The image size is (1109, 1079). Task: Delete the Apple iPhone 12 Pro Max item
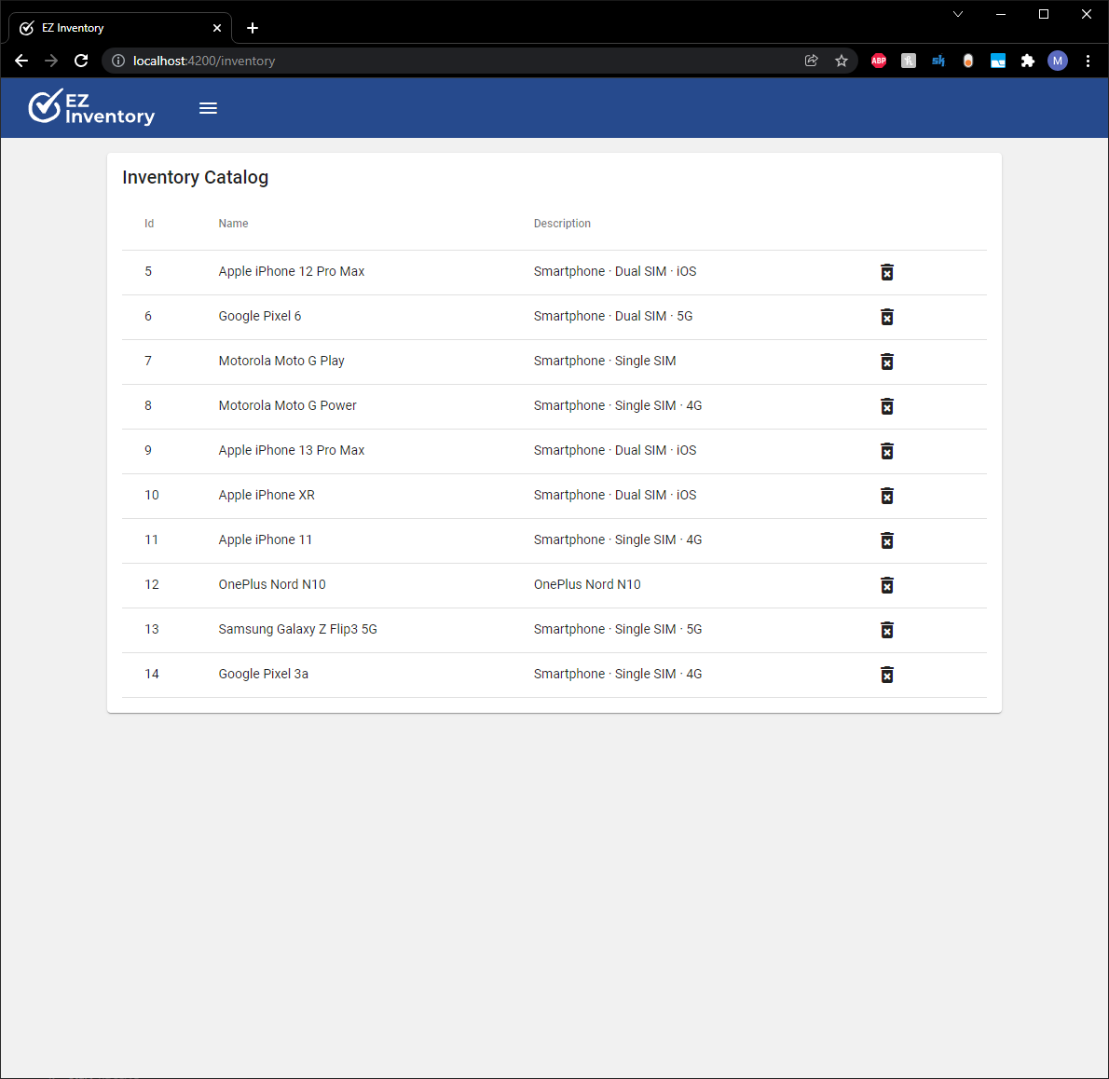tap(886, 272)
